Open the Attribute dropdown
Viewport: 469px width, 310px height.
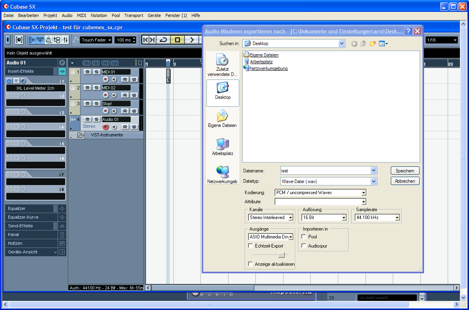364,202
